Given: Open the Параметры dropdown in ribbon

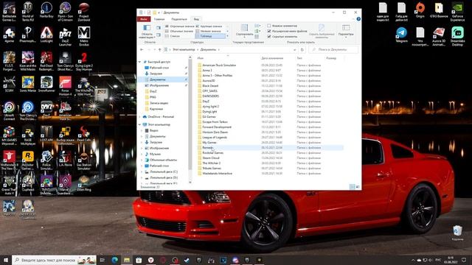Looking at the screenshot, I should coord(346,31).
